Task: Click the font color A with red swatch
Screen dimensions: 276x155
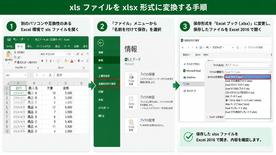Action: tap(72, 61)
